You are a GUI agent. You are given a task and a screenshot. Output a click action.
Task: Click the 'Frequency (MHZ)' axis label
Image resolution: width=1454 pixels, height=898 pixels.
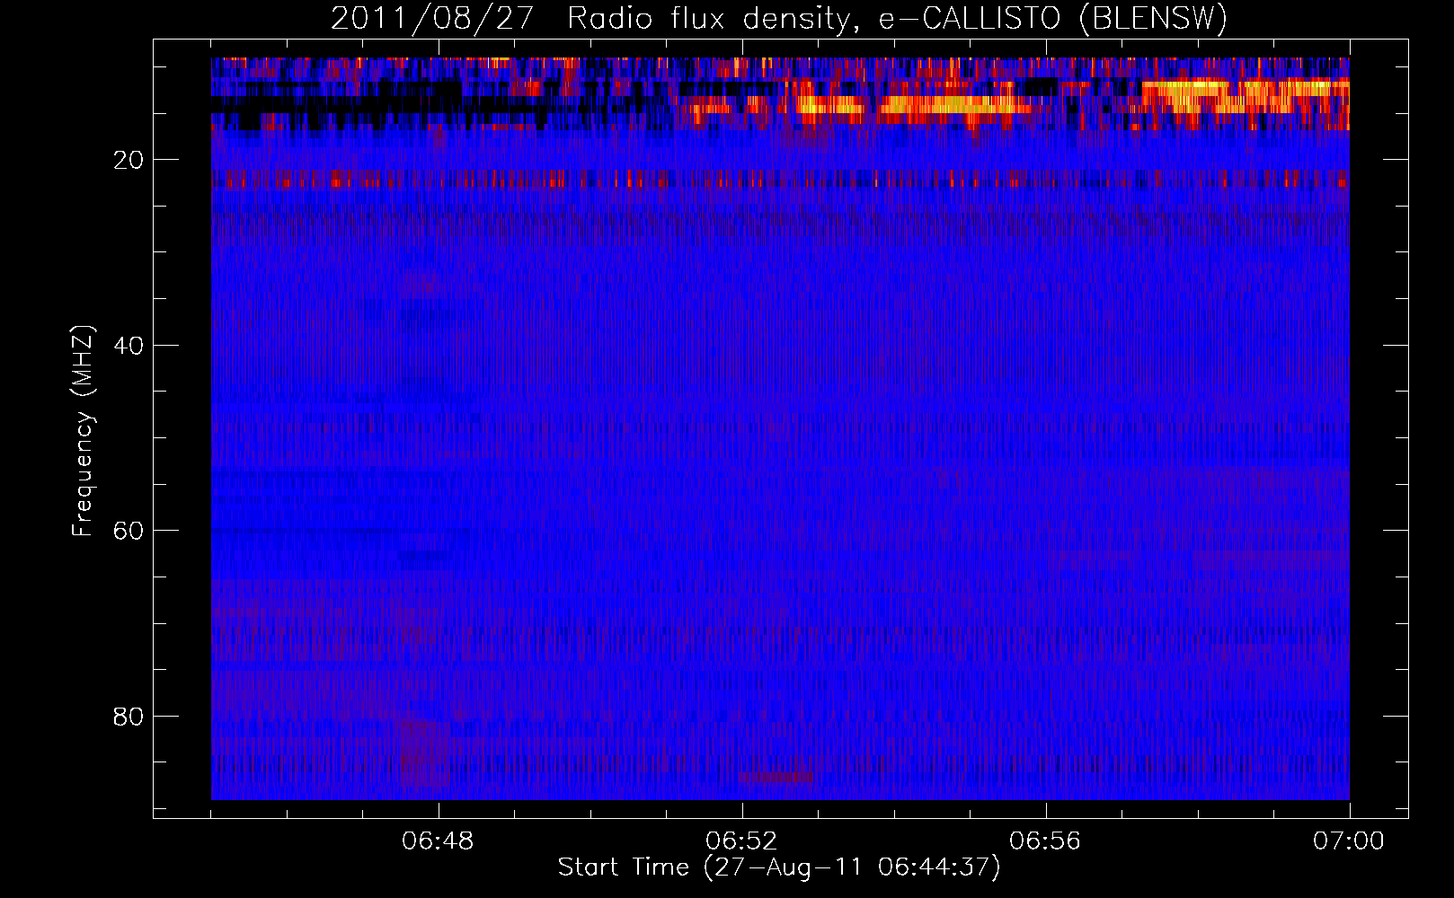(83, 431)
